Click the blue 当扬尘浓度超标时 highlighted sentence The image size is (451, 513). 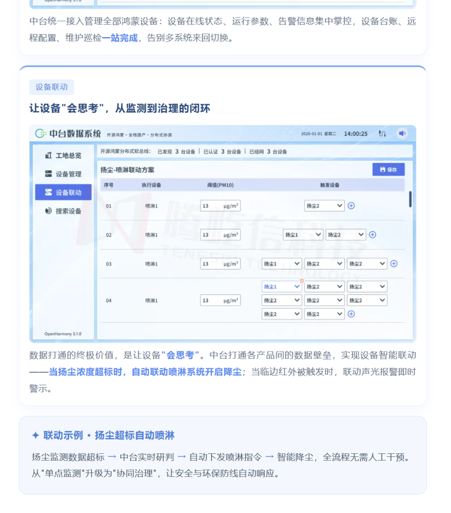pos(145,372)
